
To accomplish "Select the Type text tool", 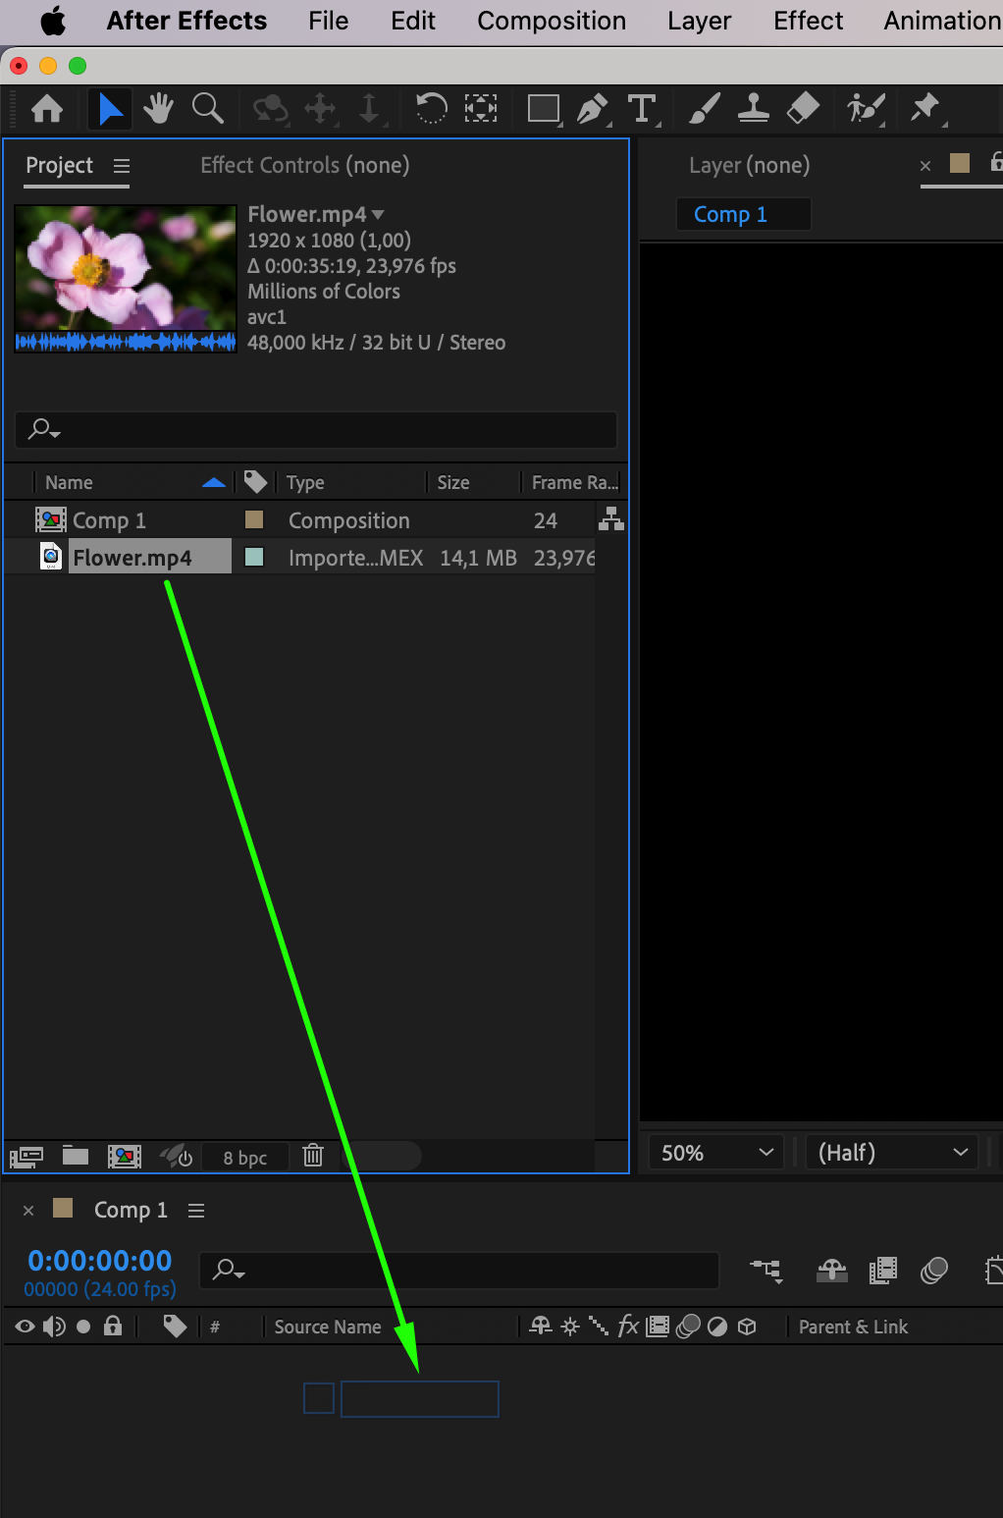I will 642,108.
